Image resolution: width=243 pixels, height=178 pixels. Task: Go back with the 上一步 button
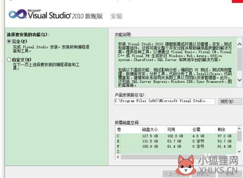172,174
